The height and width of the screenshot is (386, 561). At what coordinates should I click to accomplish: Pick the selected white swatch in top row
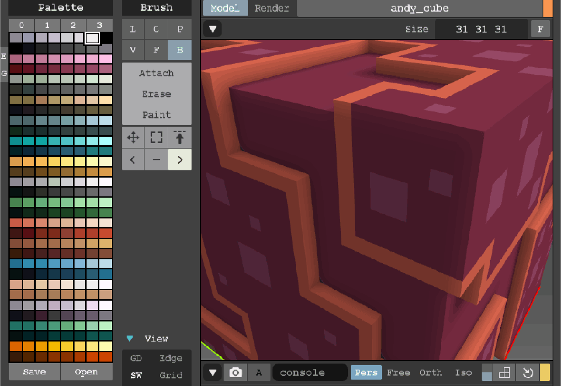click(93, 38)
